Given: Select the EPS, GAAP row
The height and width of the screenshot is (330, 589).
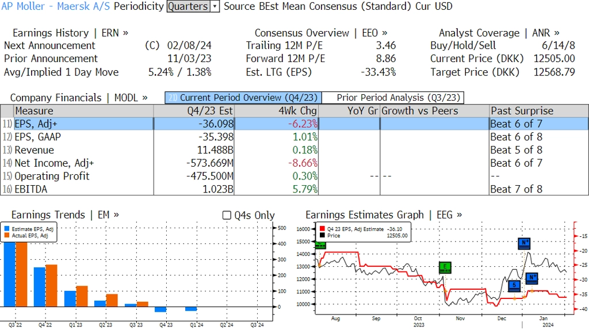Looking at the screenshot, I should pos(294,137).
